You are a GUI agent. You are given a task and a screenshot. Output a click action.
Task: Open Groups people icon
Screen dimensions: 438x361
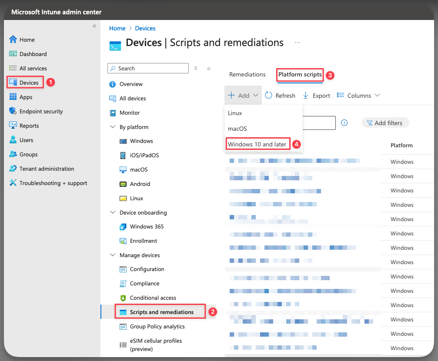pyautogui.click(x=13, y=154)
